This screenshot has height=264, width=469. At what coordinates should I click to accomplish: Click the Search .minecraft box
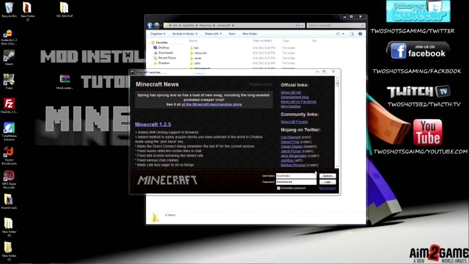[336, 25]
